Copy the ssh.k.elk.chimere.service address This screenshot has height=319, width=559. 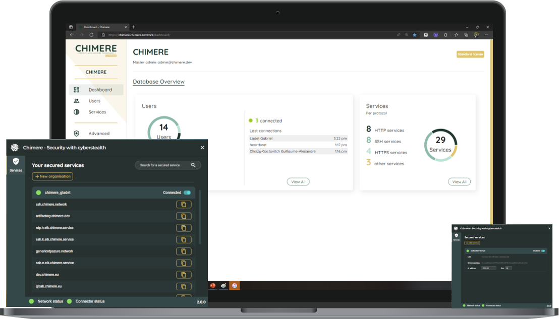184,239
